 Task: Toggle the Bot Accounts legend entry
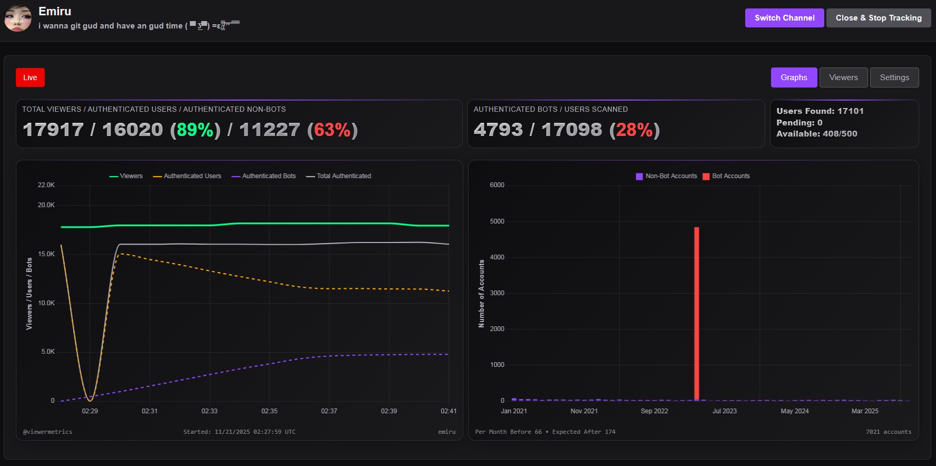pos(726,176)
